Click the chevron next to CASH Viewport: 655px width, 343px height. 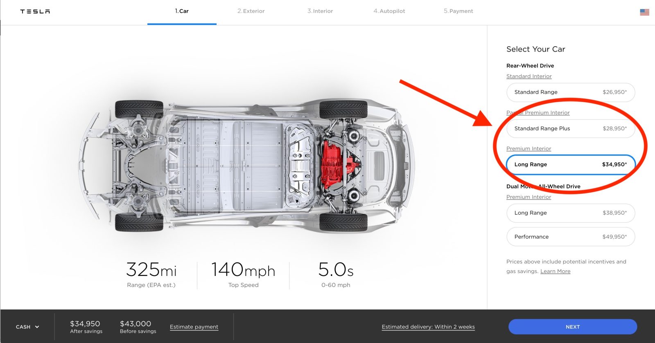tap(37, 327)
